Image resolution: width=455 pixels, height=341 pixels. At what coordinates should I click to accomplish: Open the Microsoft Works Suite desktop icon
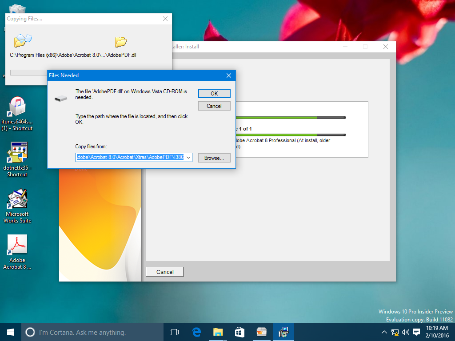(x=17, y=206)
